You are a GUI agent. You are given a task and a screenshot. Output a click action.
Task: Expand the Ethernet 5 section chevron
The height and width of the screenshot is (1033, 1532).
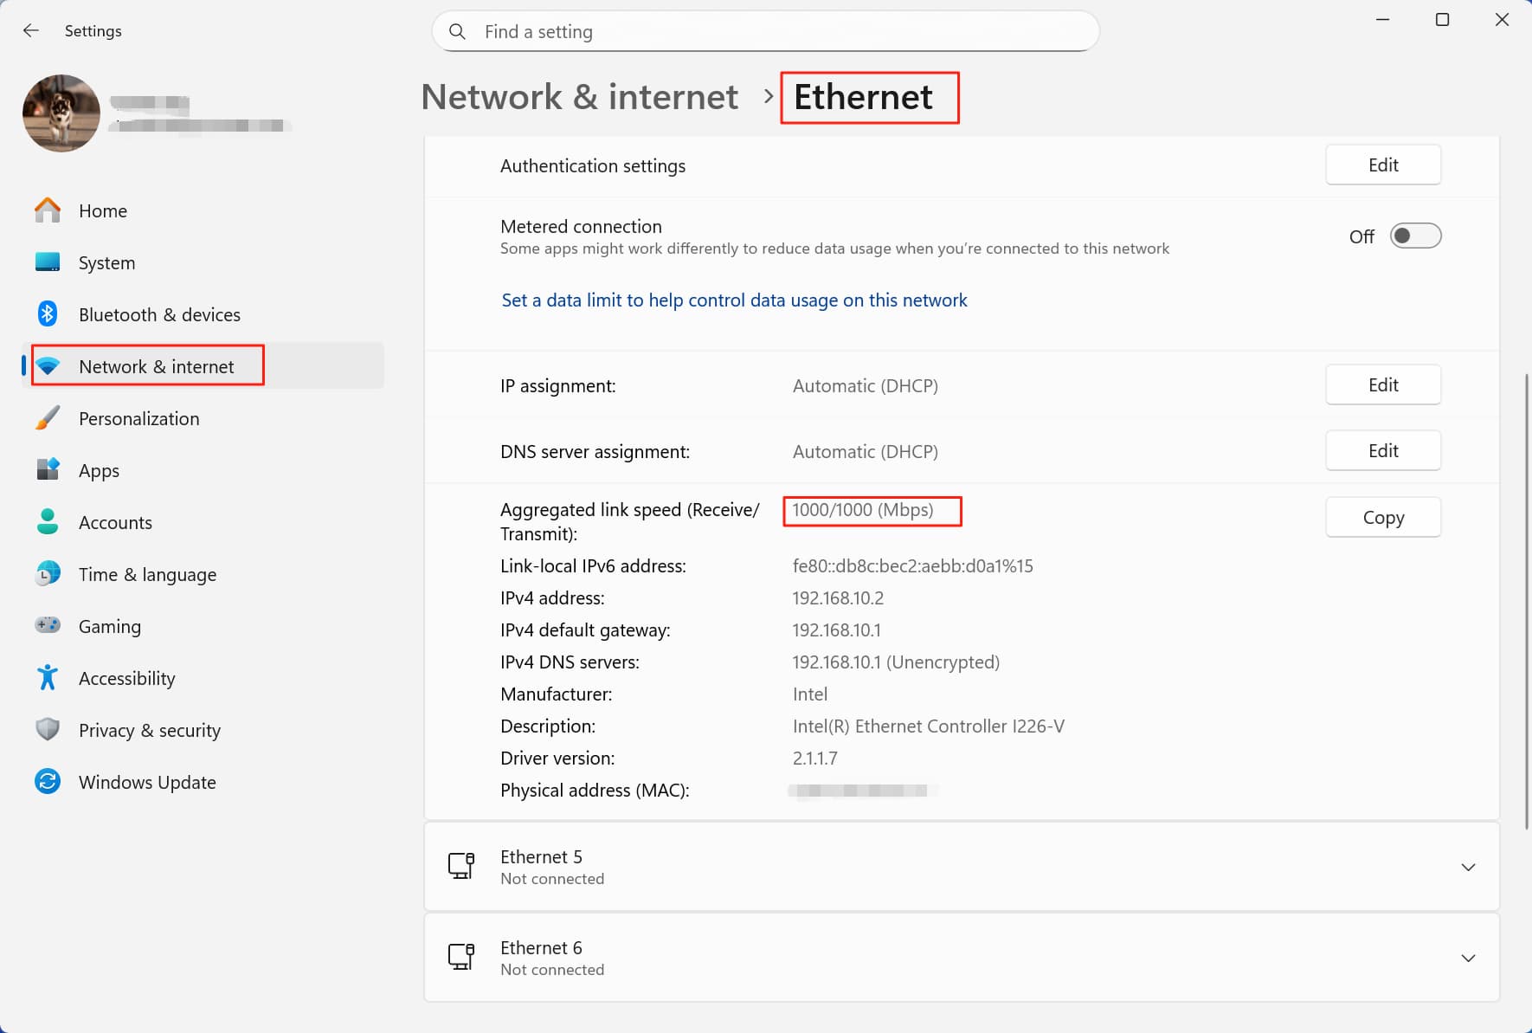point(1468,867)
